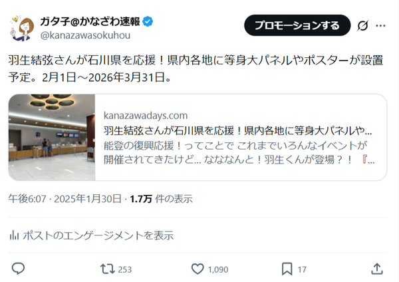Open ガタ子 profile avatar image
Screen dimensions: 399x282
(x=22, y=28)
